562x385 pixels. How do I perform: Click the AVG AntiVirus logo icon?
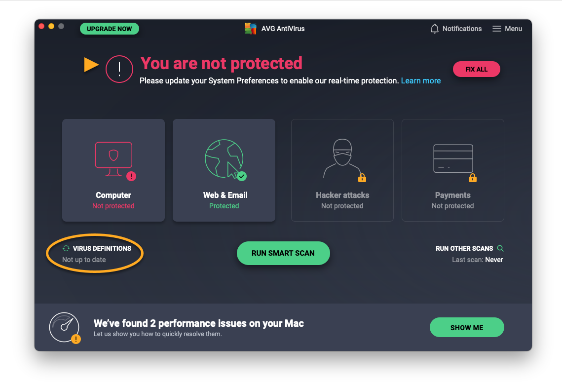coord(251,29)
